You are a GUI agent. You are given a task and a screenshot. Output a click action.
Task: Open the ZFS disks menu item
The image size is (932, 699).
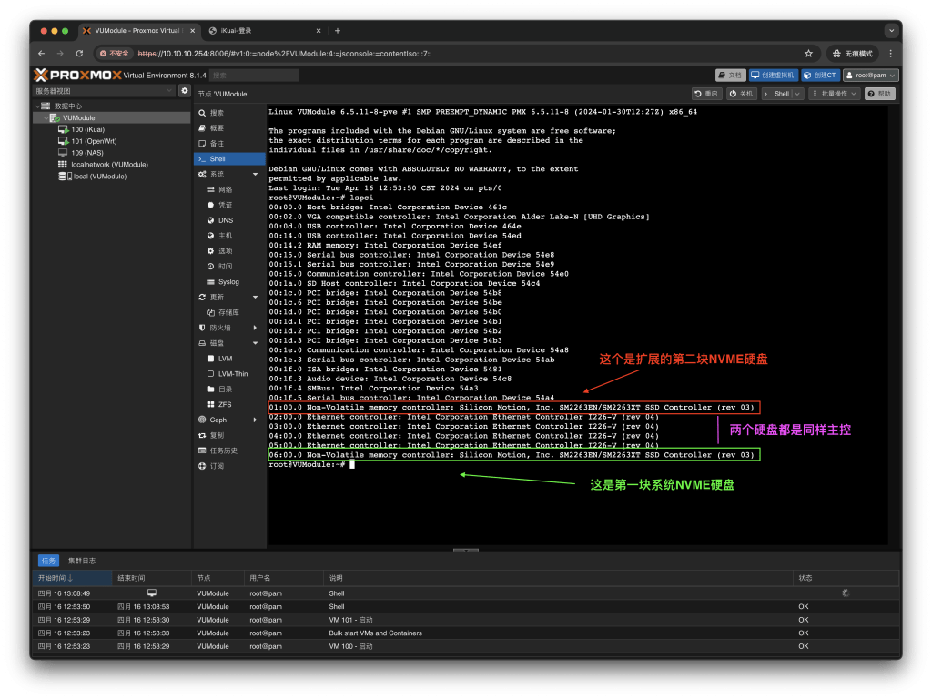[224, 404]
